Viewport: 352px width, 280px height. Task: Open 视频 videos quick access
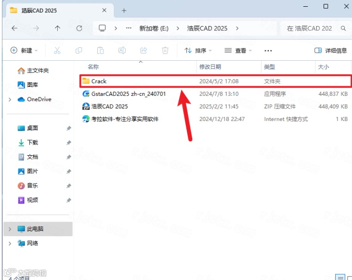point(28,200)
